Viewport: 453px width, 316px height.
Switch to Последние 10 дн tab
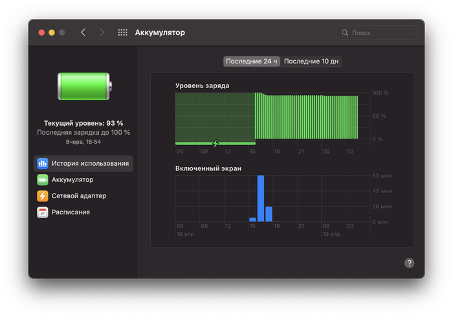(x=311, y=62)
